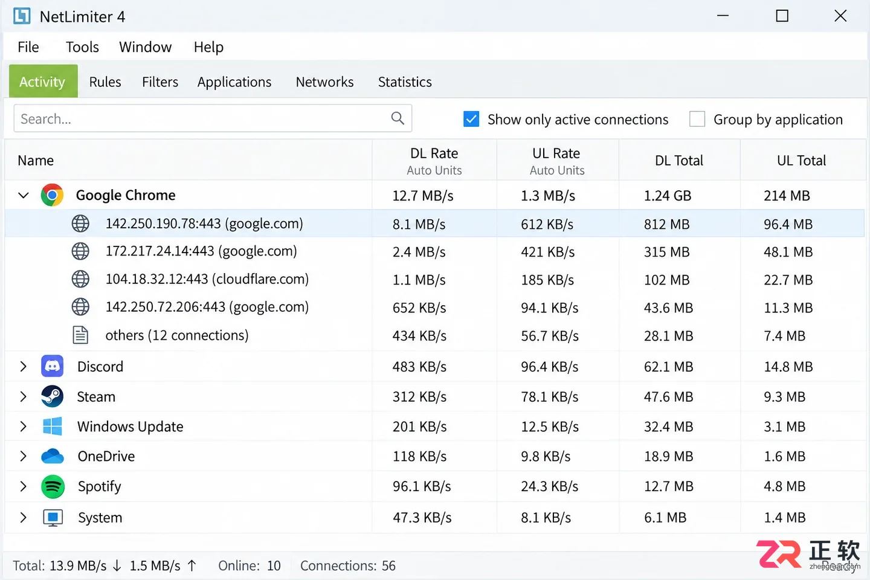870x580 pixels.
Task: Enable Group by application checkbox
Action: point(697,119)
